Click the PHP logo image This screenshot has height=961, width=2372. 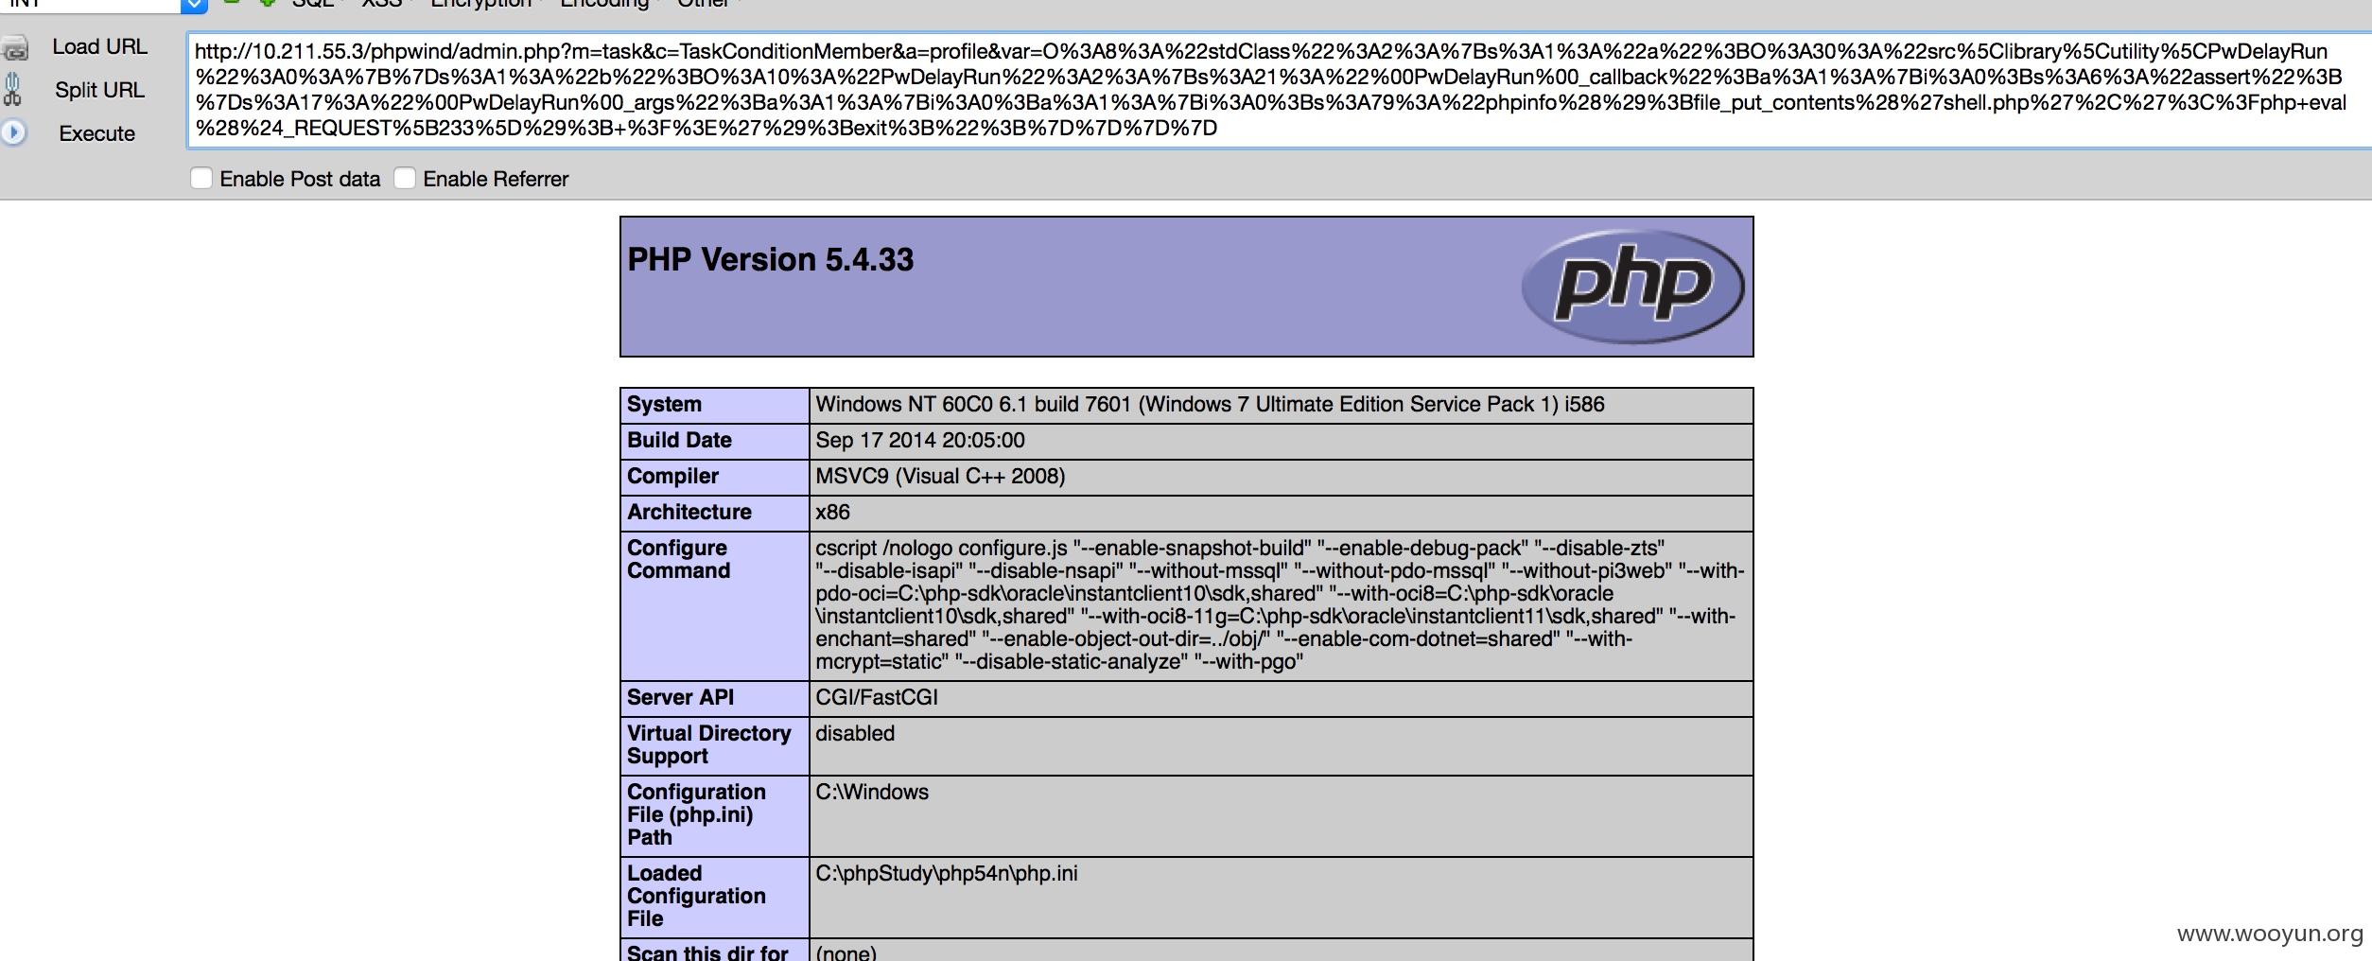tap(1632, 286)
